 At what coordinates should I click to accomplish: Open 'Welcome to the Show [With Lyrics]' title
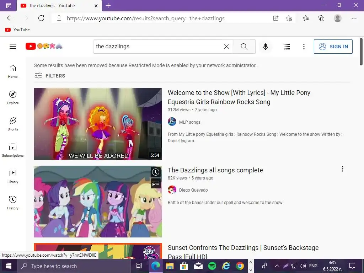[239, 97]
